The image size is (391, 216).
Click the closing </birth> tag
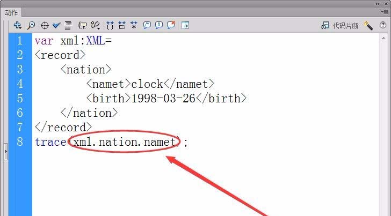point(221,98)
